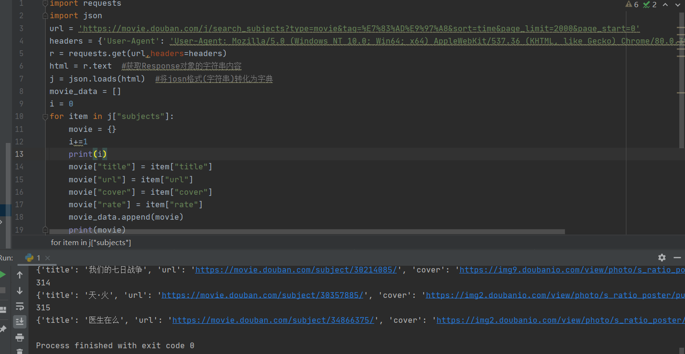
Task: Click the warnings indicator showing 6
Action: tap(632, 4)
